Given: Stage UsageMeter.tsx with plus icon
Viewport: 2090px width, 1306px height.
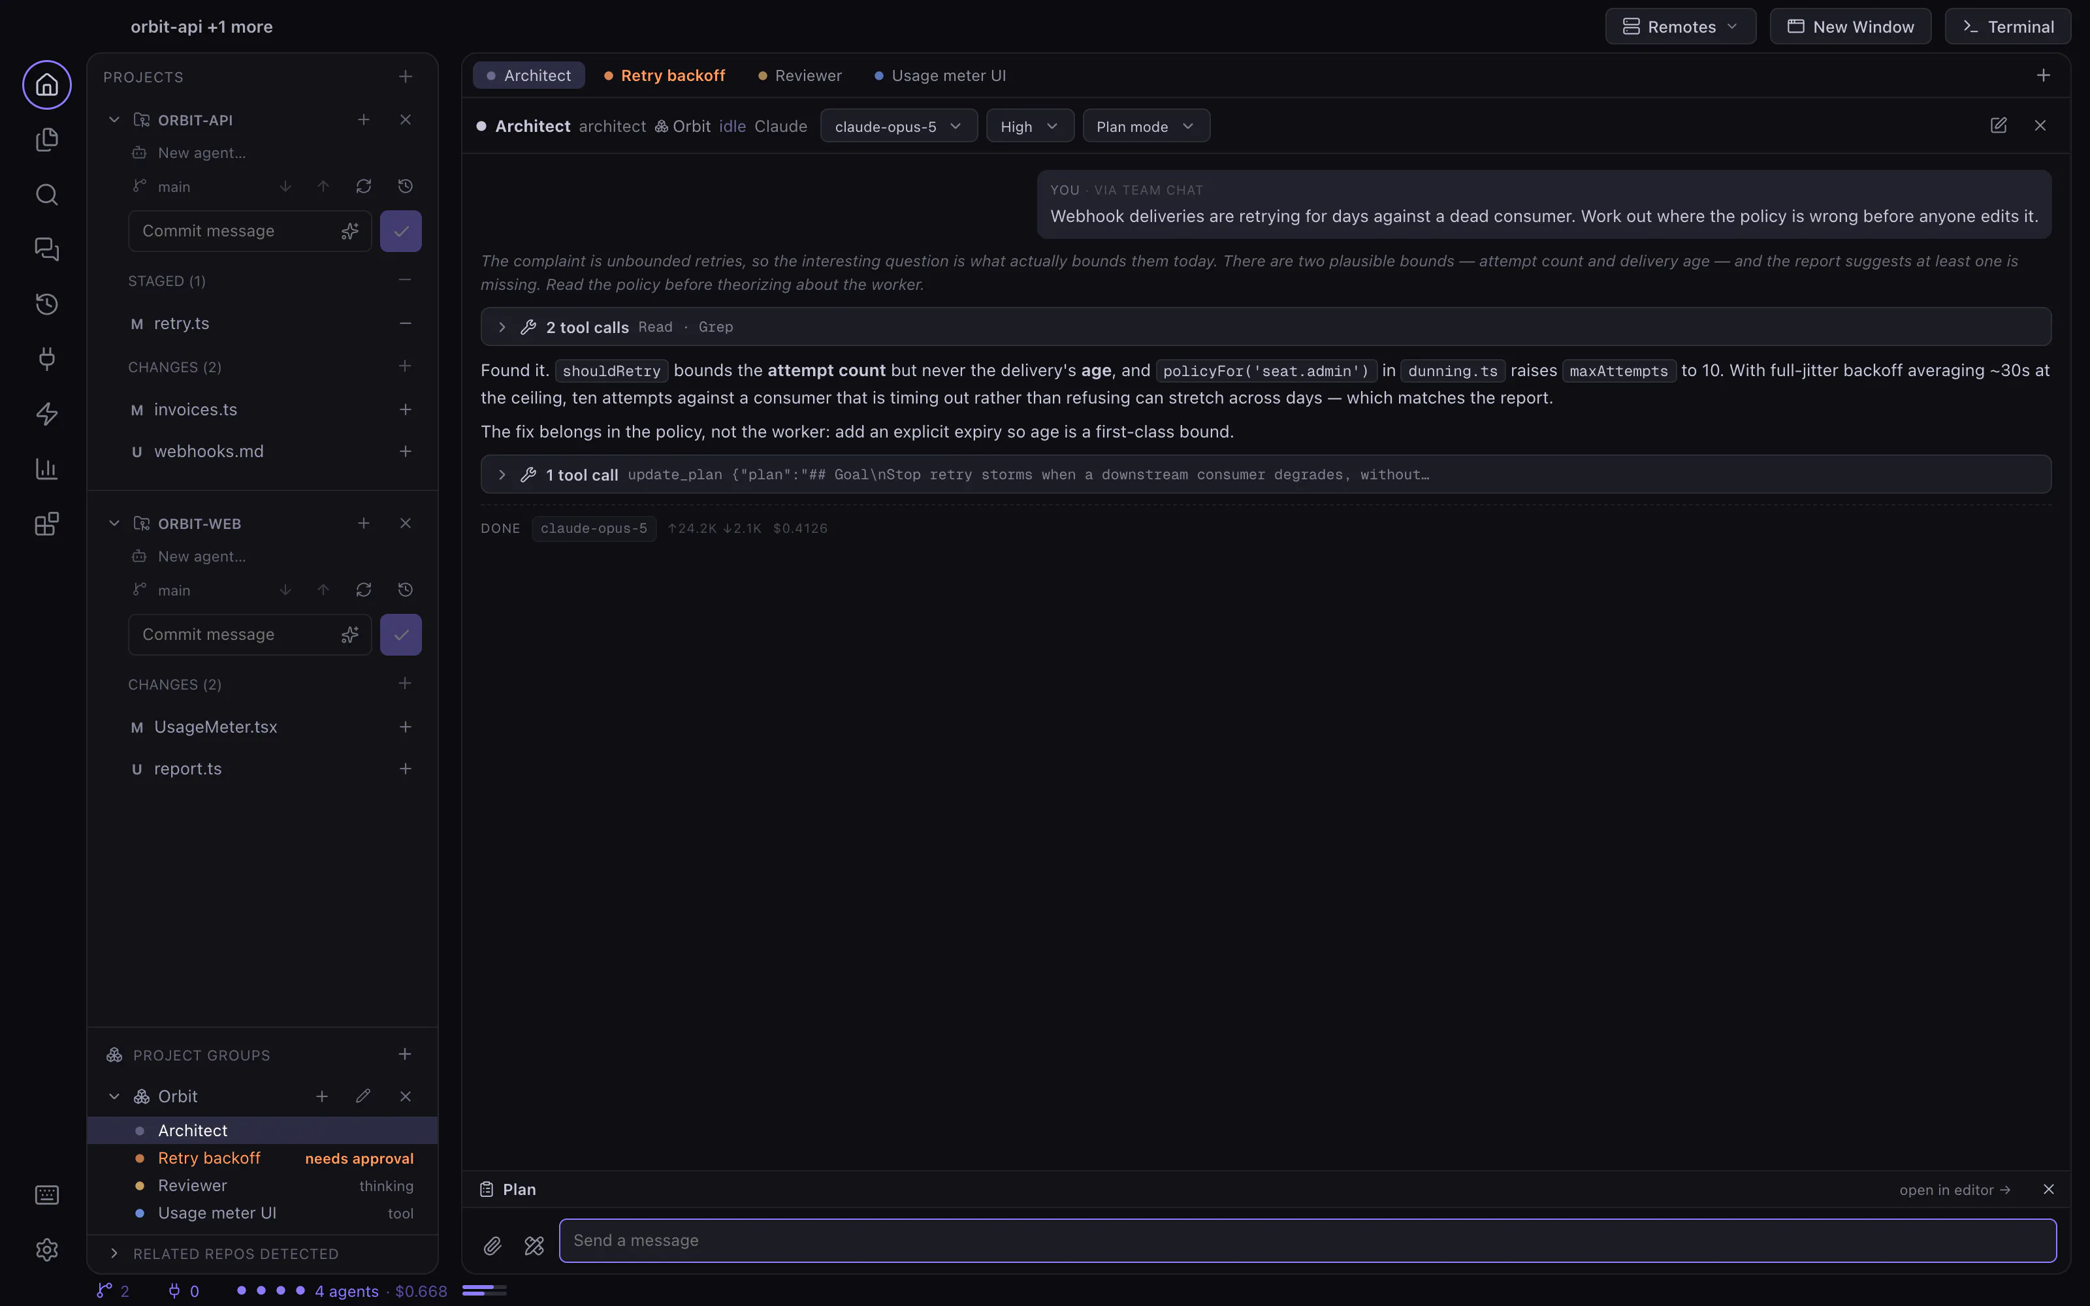Looking at the screenshot, I should click(405, 726).
